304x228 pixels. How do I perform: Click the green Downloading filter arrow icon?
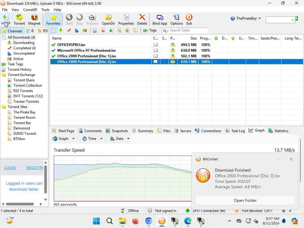coord(61,31)
